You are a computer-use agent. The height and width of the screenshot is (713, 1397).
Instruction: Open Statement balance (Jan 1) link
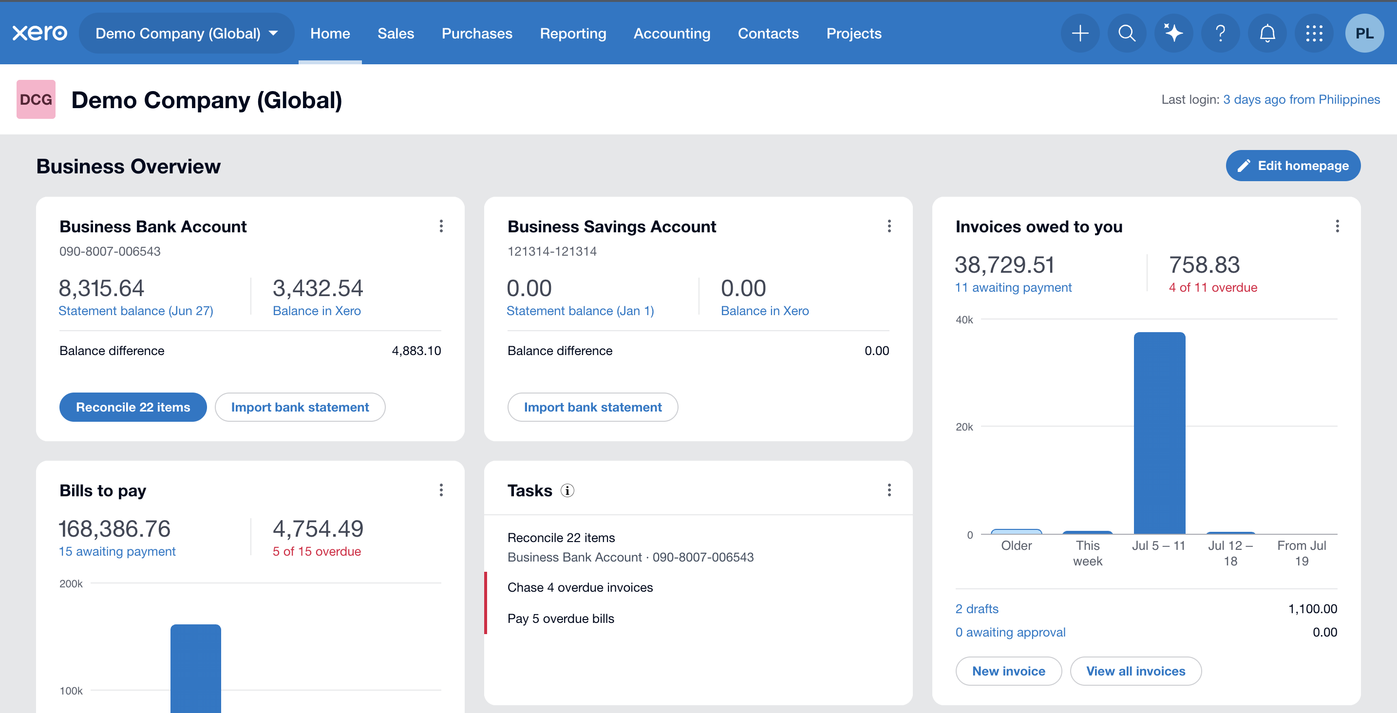coord(580,311)
